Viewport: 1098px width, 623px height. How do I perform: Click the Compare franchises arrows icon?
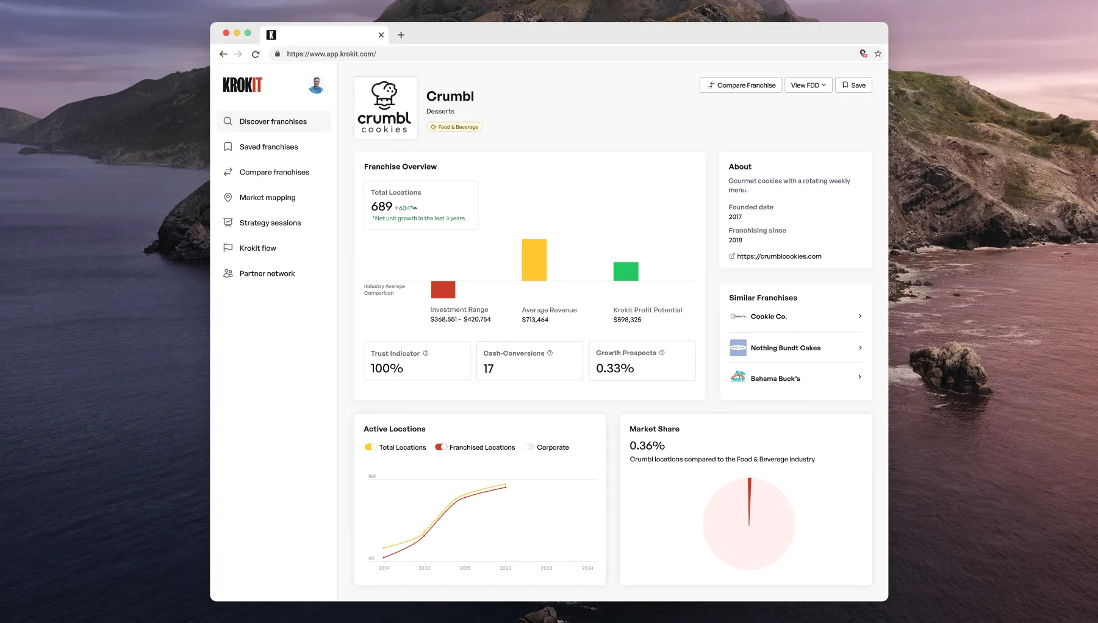[228, 172]
